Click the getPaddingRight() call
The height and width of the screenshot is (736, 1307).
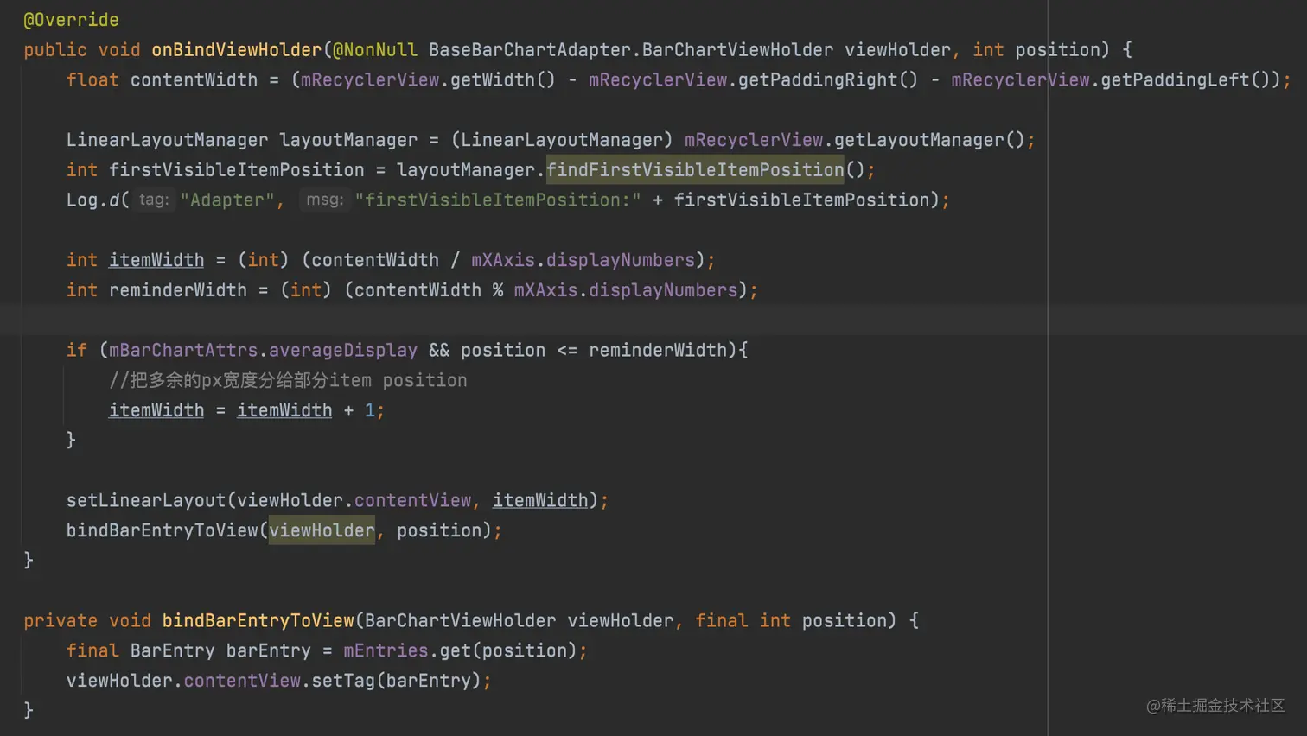point(828,80)
